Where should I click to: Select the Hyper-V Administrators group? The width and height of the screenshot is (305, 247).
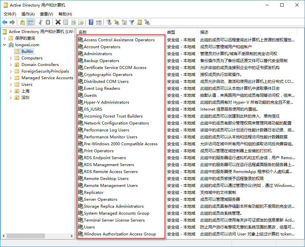pyautogui.click(x=106, y=102)
